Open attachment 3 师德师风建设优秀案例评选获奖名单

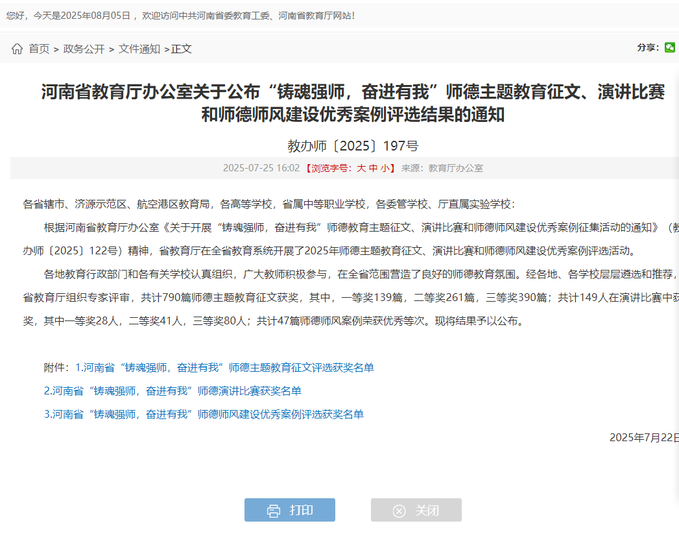[x=204, y=415]
